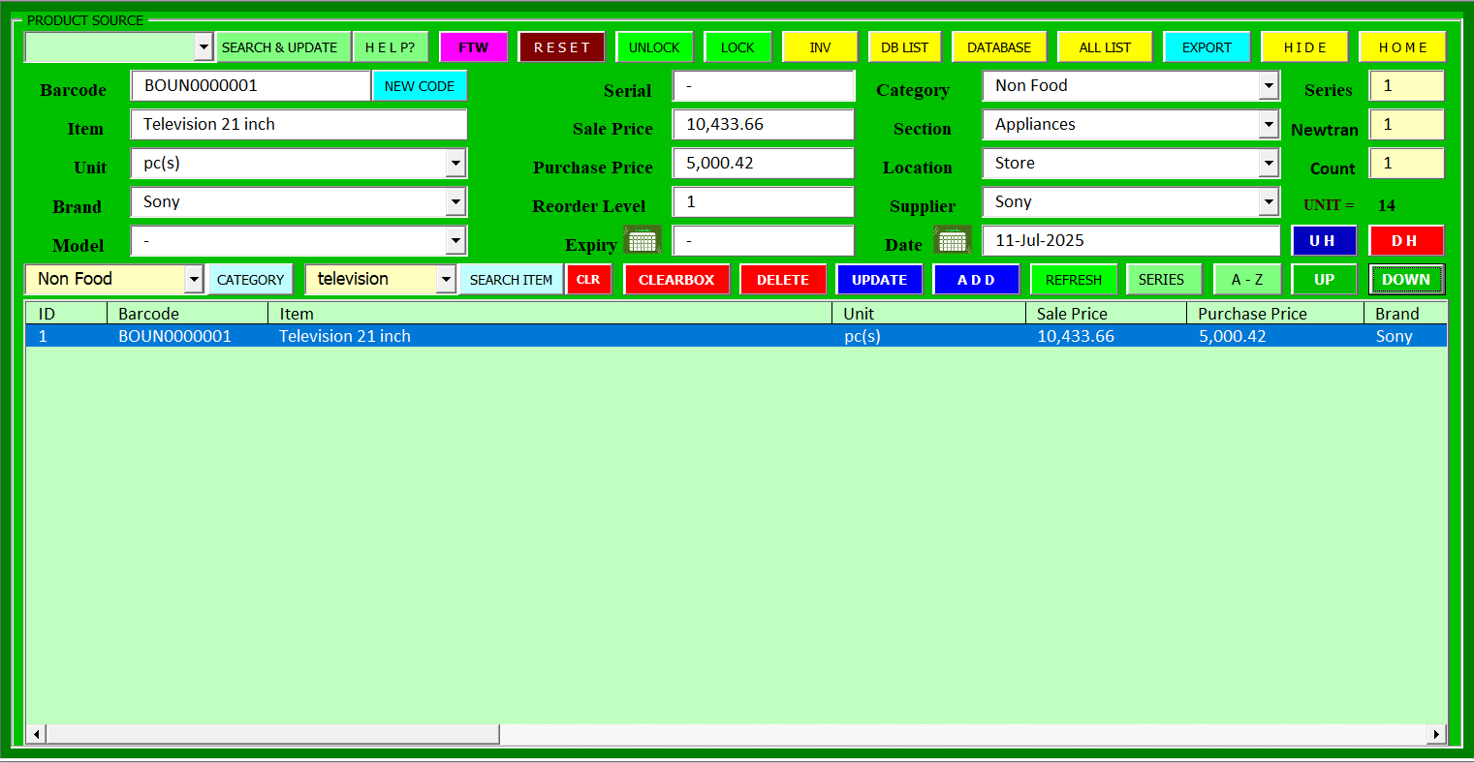The height and width of the screenshot is (763, 1474).
Task: Expand the Category dropdown showing Non Food
Action: pyautogui.click(x=1269, y=86)
